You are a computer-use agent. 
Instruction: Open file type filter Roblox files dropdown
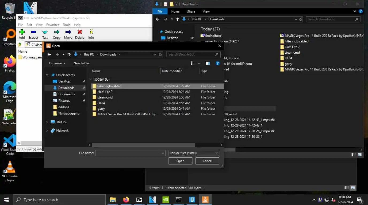[194, 153]
